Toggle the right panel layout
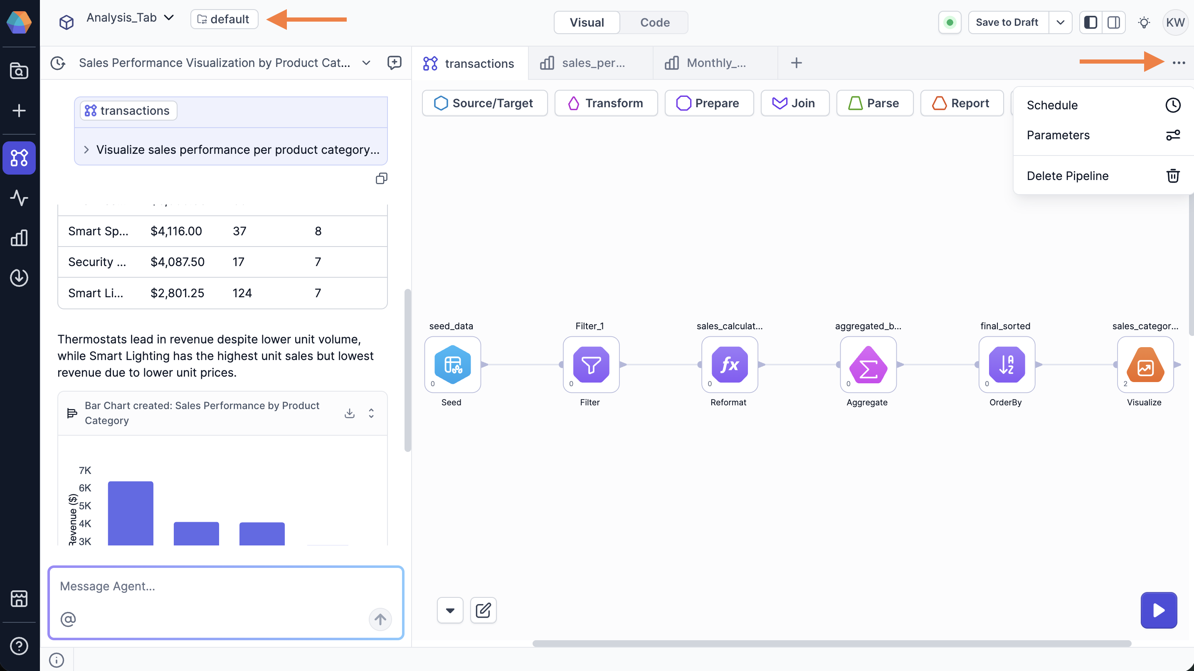The height and width of the screenshot is (671, 1194). click(1113, 22)
